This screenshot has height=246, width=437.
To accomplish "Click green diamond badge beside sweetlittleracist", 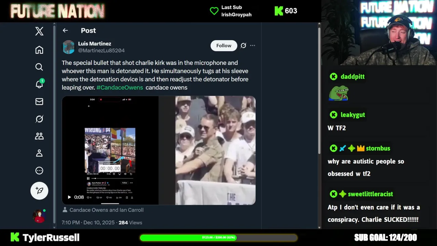I will click(342, 194).
